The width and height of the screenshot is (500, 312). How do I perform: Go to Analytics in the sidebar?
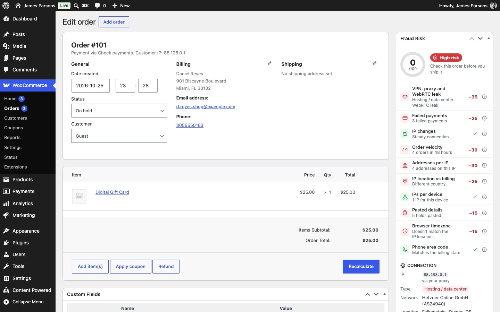click(28, 203)
